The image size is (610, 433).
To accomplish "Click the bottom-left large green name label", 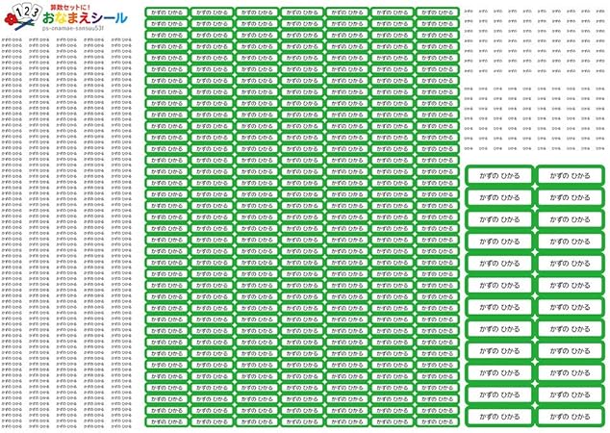I will pos(499,417).
